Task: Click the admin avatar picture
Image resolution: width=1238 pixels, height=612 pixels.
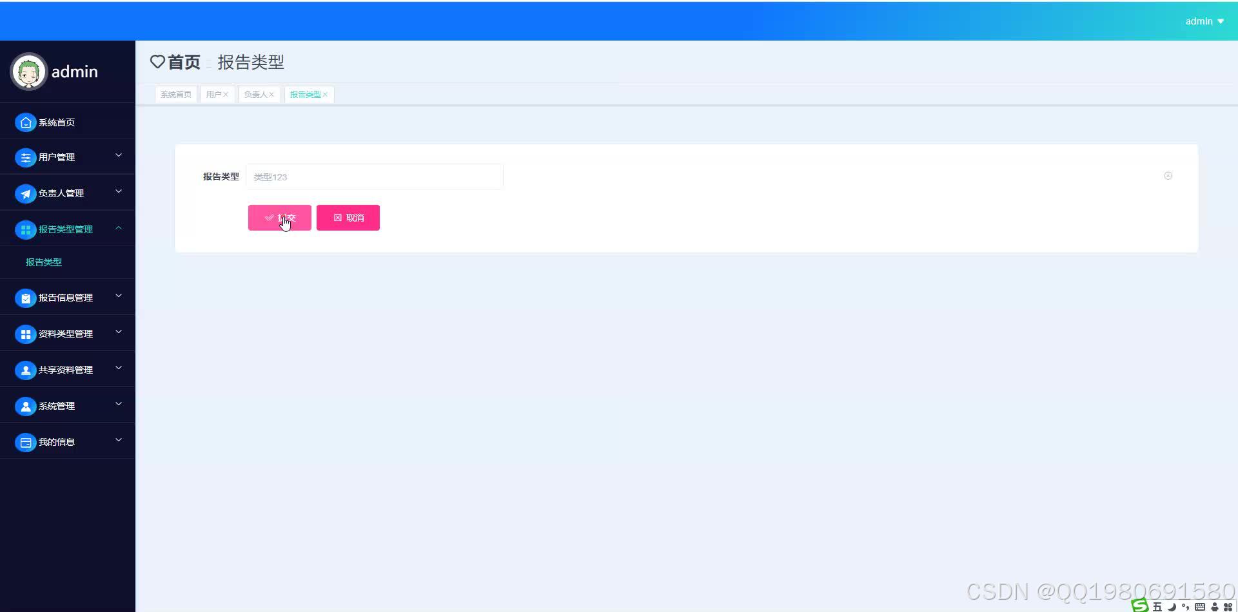Action: click(28, 72)
